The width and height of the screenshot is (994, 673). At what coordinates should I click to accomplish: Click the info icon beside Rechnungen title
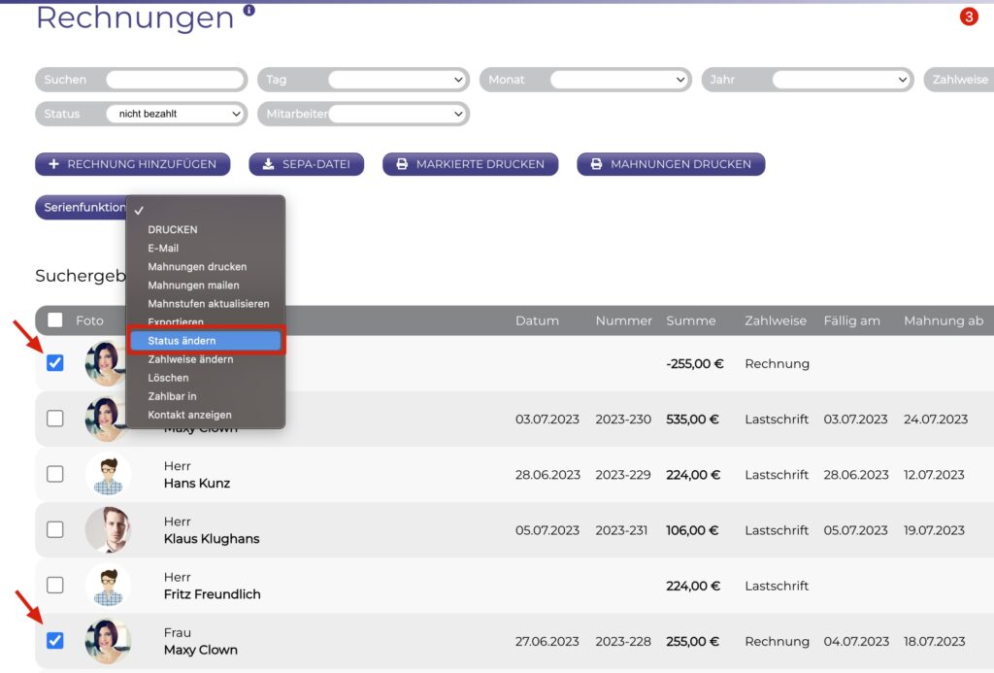[x=249, y=11]
